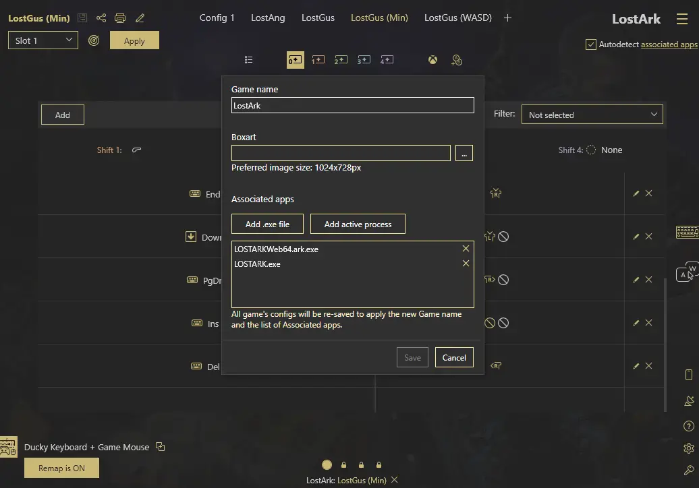
Task: Click the Add active process button
Action: pos(358,224)
